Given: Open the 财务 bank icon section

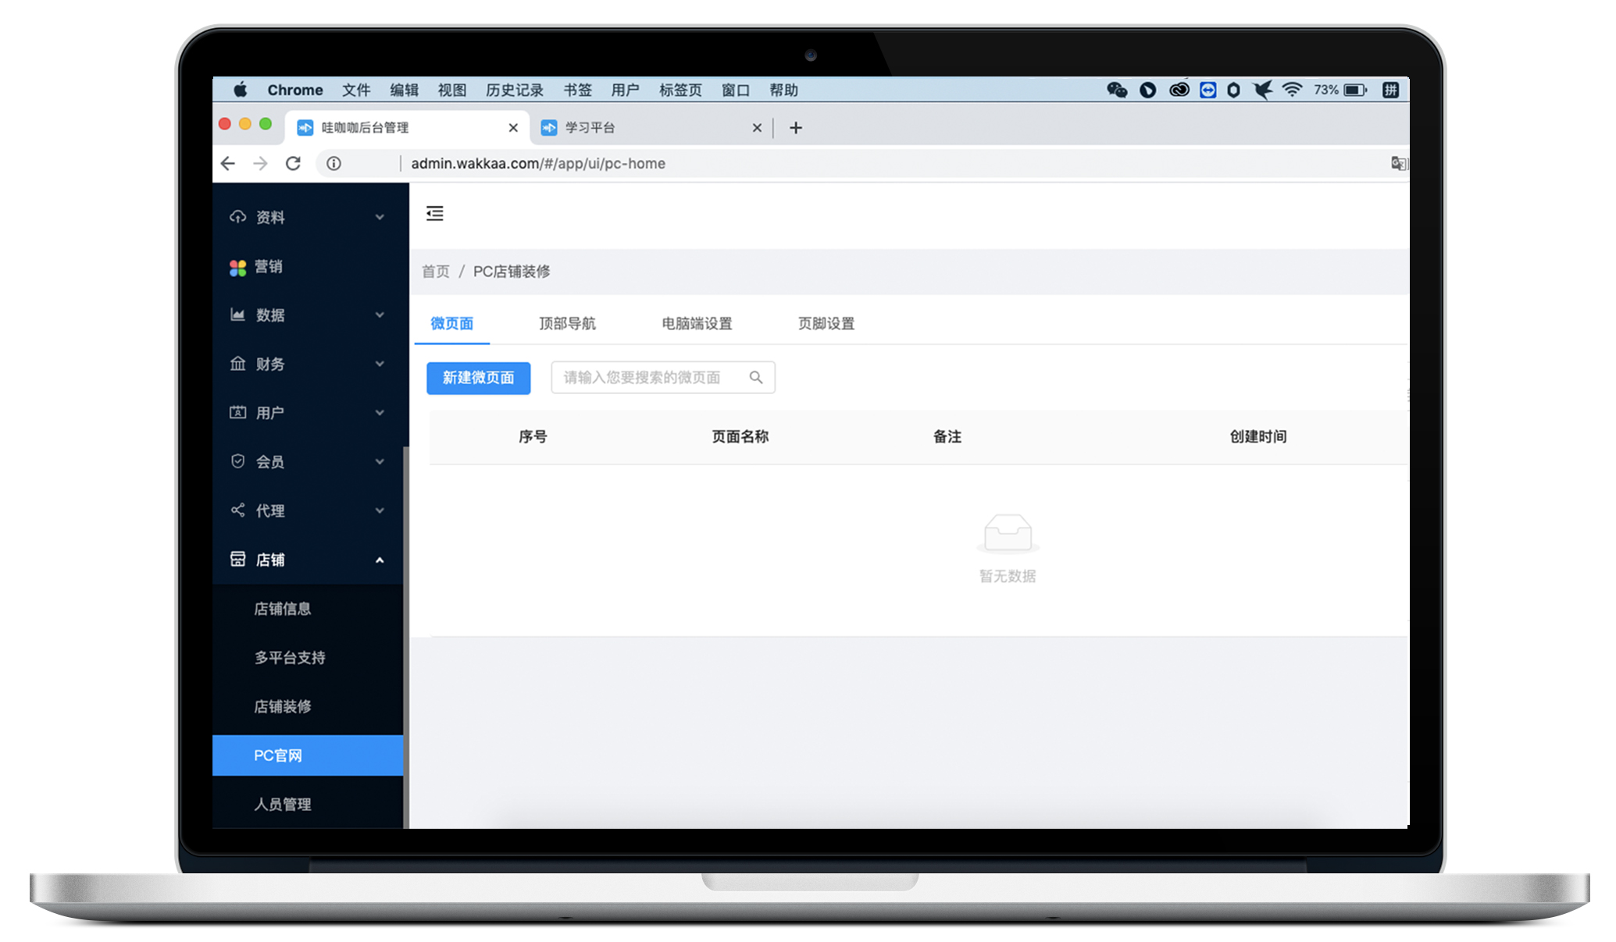Looking at the screenshot, I should pos(238,364).
